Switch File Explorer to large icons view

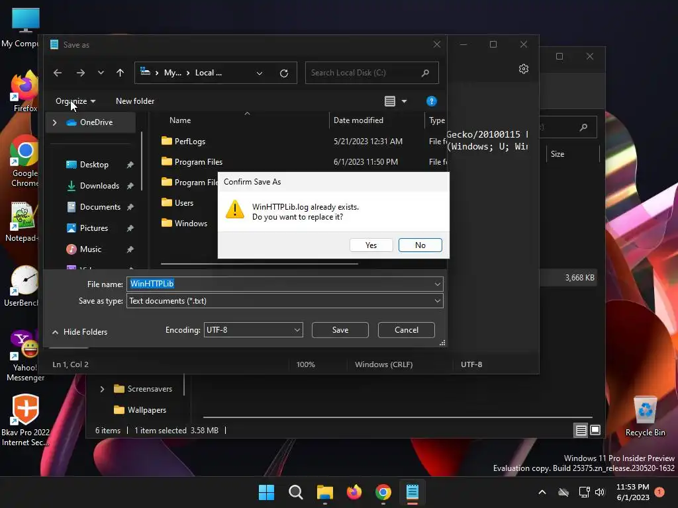(595, 430)
